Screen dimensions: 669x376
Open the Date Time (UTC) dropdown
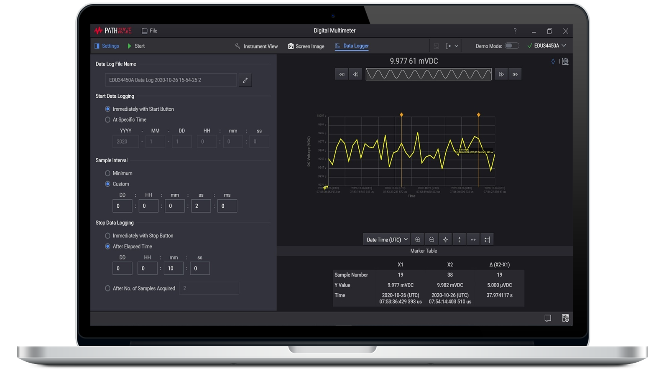coord(386,239)
